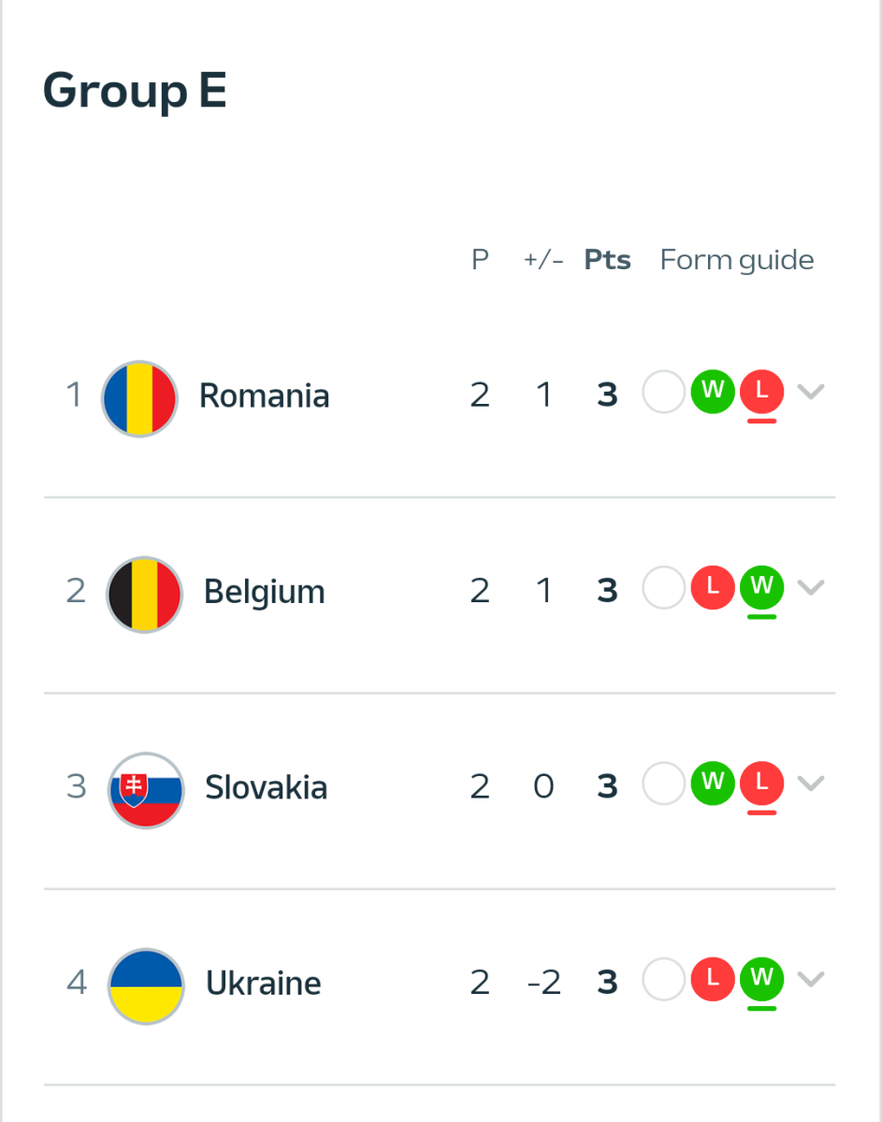Screen dimensions: 882x1122
Task: Expand the Ukraine row chevron
Action: 811,979
